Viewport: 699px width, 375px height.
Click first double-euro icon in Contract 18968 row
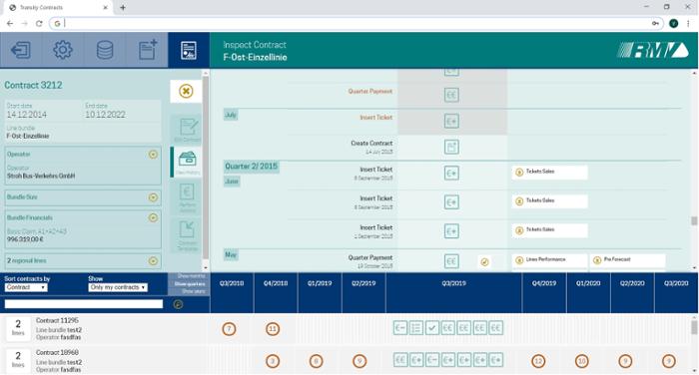pyautogui.click(x=399, y=360)
